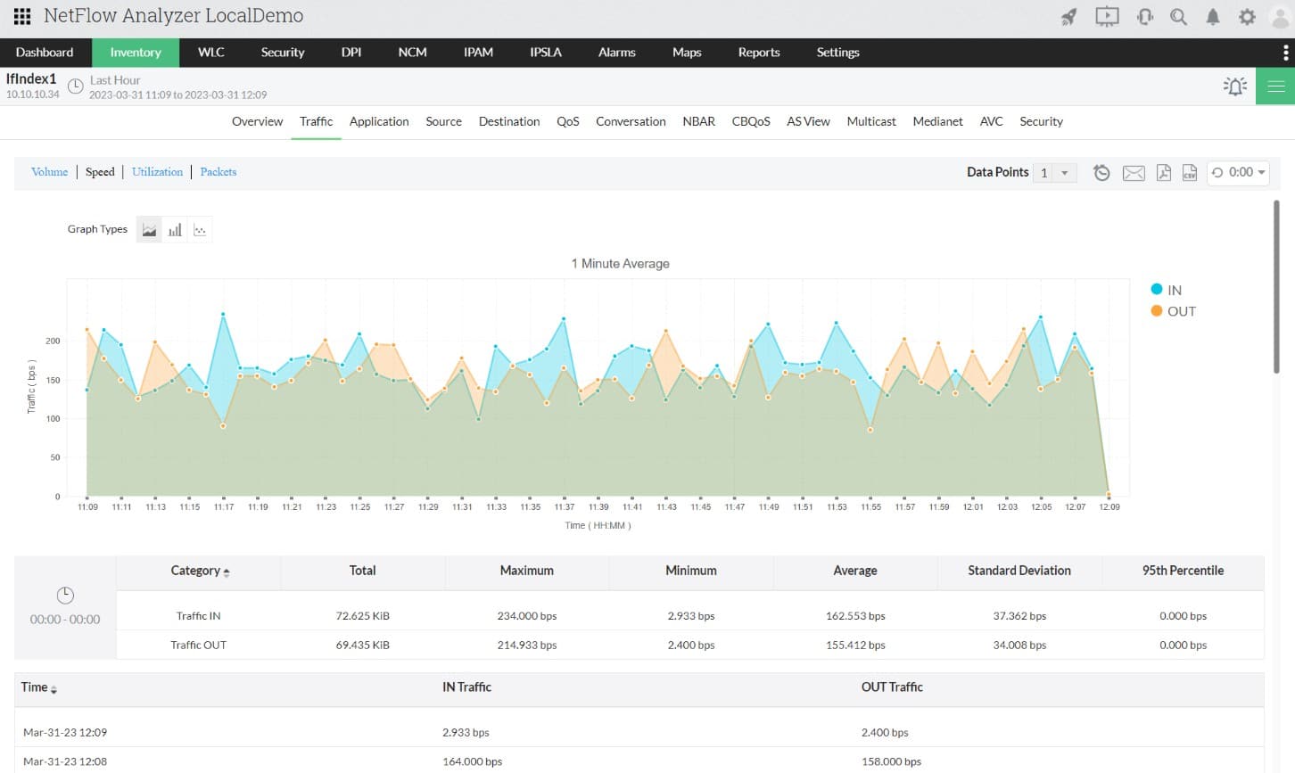The height and width of the screenshot is (773, 1295).
Task: Select the Speed view
Action: (100, 172)
